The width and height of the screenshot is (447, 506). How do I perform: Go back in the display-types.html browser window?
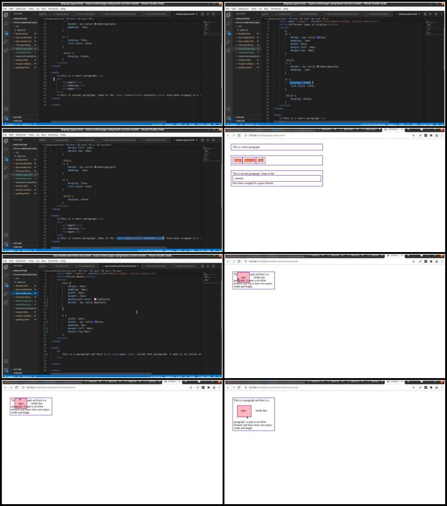(228, 135)
